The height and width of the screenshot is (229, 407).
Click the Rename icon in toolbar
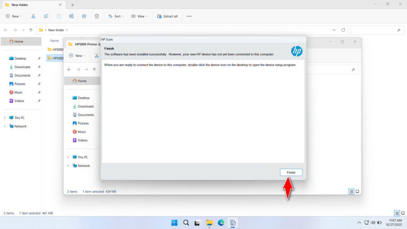point(72,16)
